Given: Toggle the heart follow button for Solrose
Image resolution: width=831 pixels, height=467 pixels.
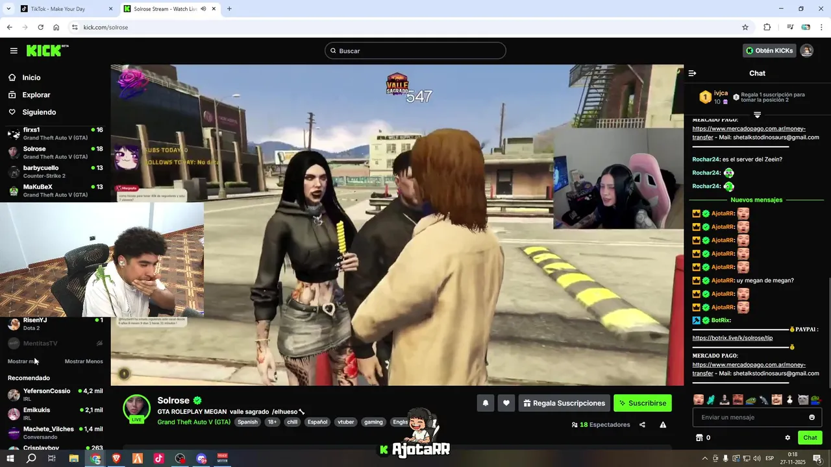Looking at the screenshot, I should pos(506,403).
